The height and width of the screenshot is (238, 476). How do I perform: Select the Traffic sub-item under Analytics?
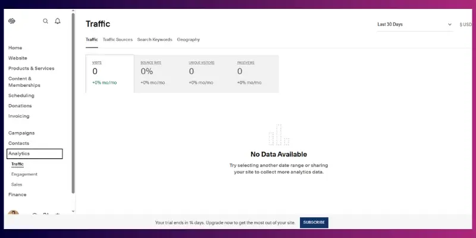click(17, 164)
